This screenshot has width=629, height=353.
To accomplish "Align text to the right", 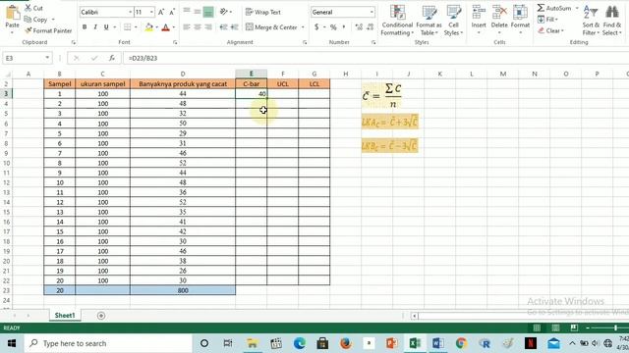I will pyautogui.click(x=208, y=27).
